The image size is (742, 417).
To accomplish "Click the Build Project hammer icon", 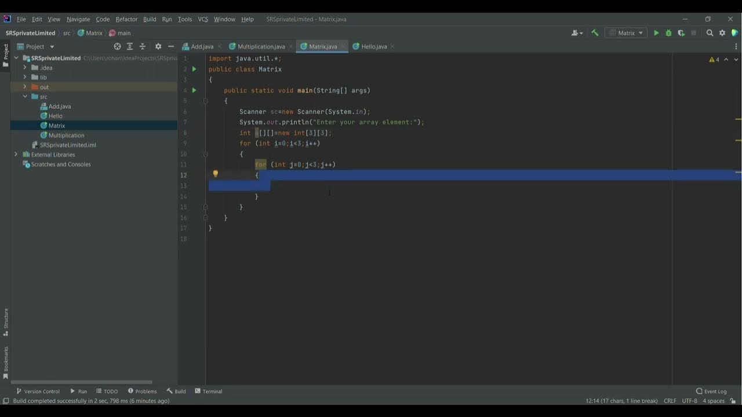I will [595, 33].
